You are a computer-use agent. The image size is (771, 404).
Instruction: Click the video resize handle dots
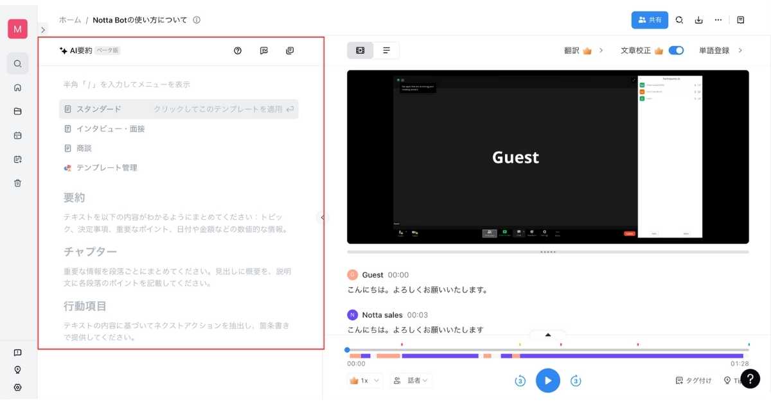tap(548, 252)
